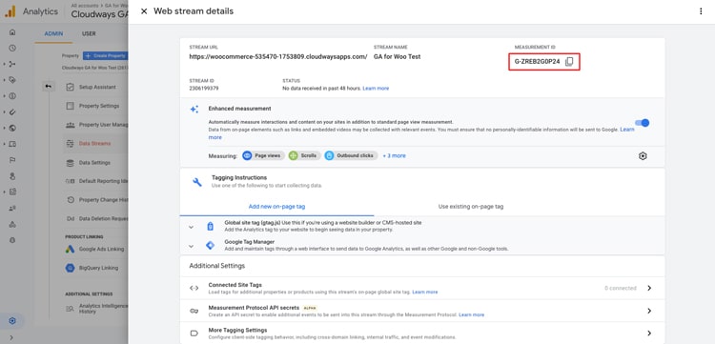Click the Outbound clicks chip

point(351,156)
